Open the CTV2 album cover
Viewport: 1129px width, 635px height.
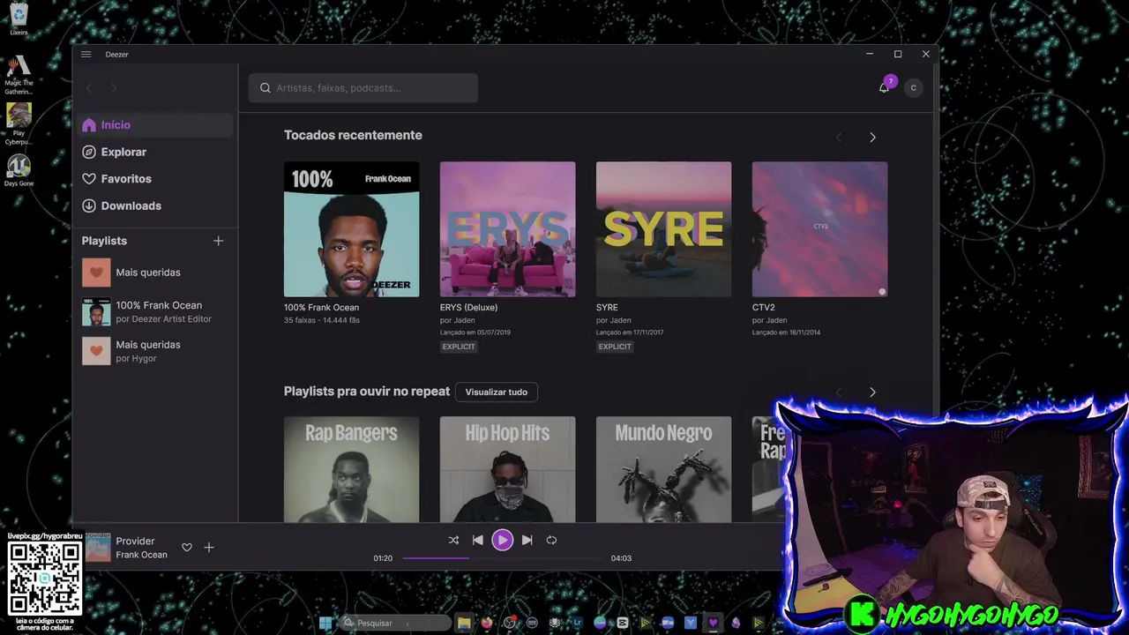[819, 229]
